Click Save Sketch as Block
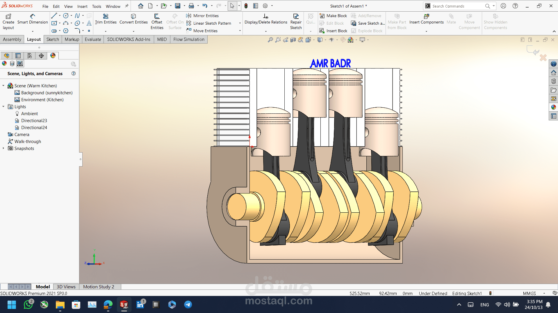The image size is (558, 313). (x=368, y=23)
